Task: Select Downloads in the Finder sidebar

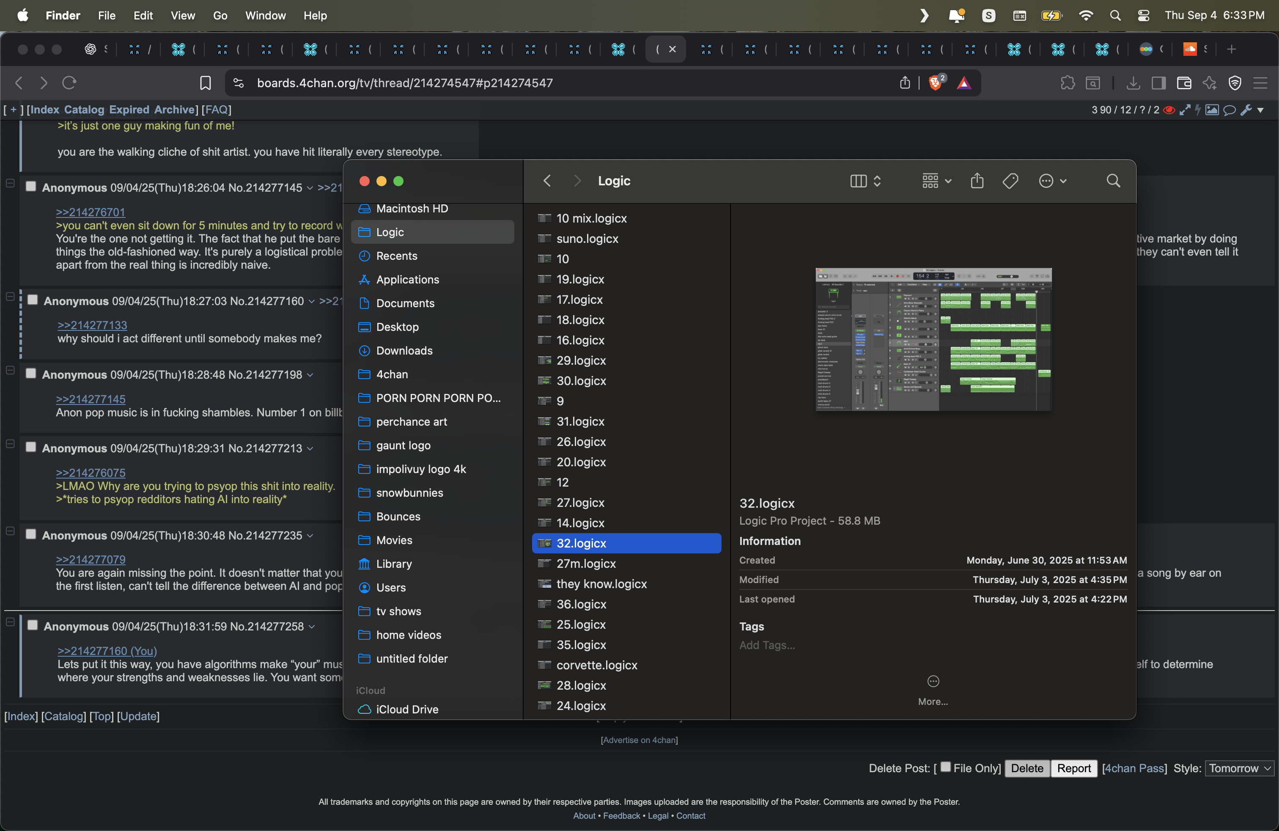Action: click(x=404, y=350)
